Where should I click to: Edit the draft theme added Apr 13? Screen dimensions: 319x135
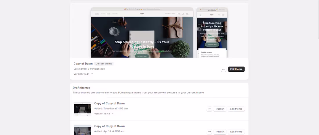point(236,132)
